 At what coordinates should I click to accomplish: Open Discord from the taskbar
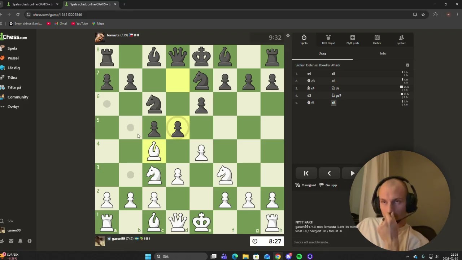tap(288, 256)
